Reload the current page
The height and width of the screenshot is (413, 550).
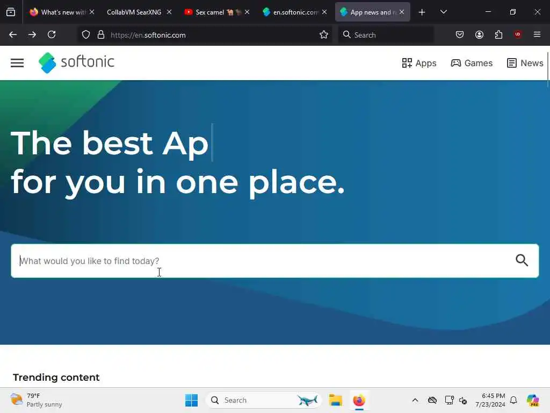(52, 34)
